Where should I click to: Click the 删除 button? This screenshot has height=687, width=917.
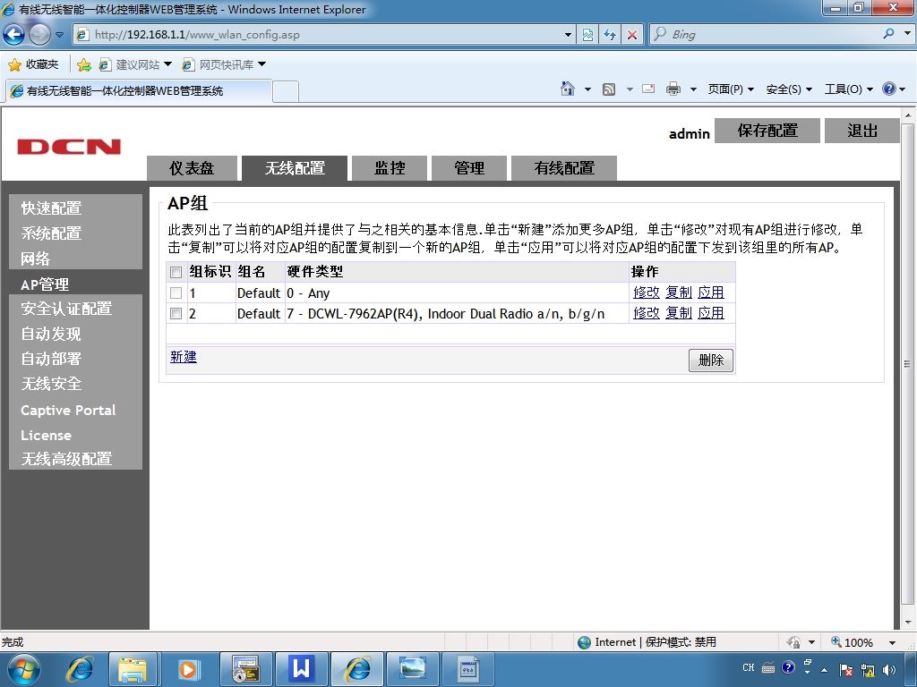(710, 360)
